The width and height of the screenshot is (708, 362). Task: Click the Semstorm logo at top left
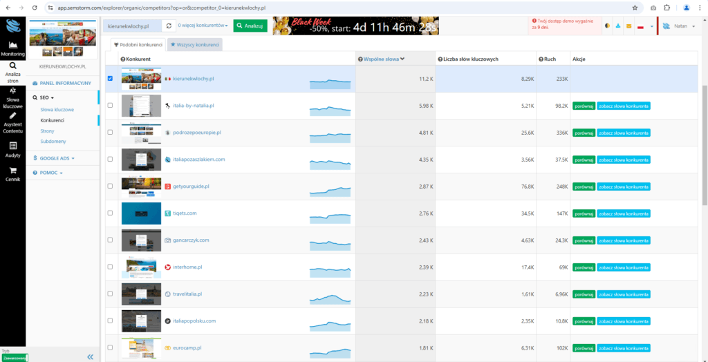(12, 26)
